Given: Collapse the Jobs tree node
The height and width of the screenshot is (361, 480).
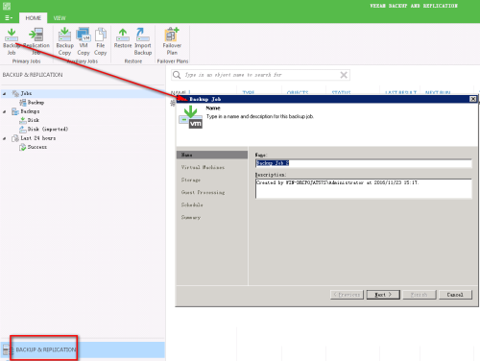Looking at the screenshot, I should coord(4,94).
